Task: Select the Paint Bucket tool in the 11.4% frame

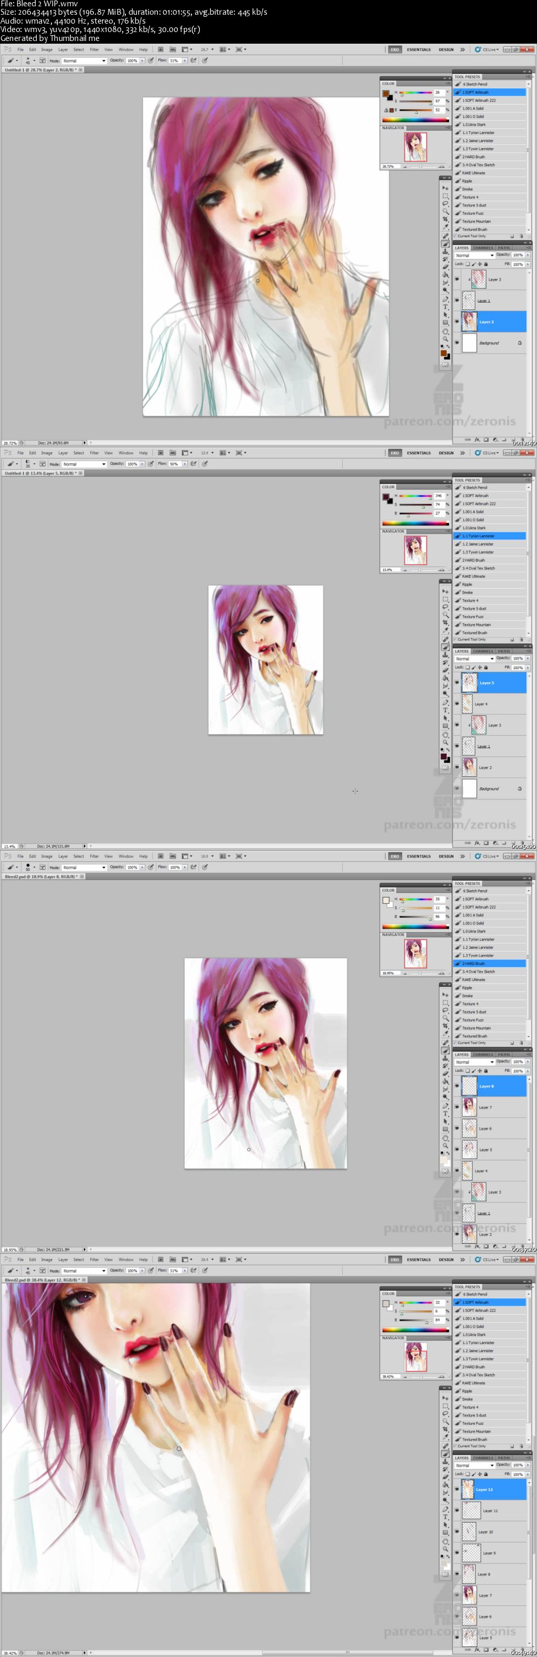Action: pyautogui.click(x=445, y=678)
